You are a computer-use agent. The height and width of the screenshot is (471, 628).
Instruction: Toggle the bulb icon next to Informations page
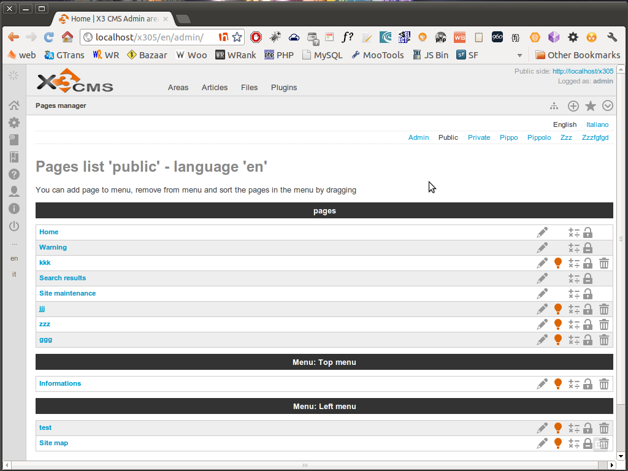coord(557,383)
